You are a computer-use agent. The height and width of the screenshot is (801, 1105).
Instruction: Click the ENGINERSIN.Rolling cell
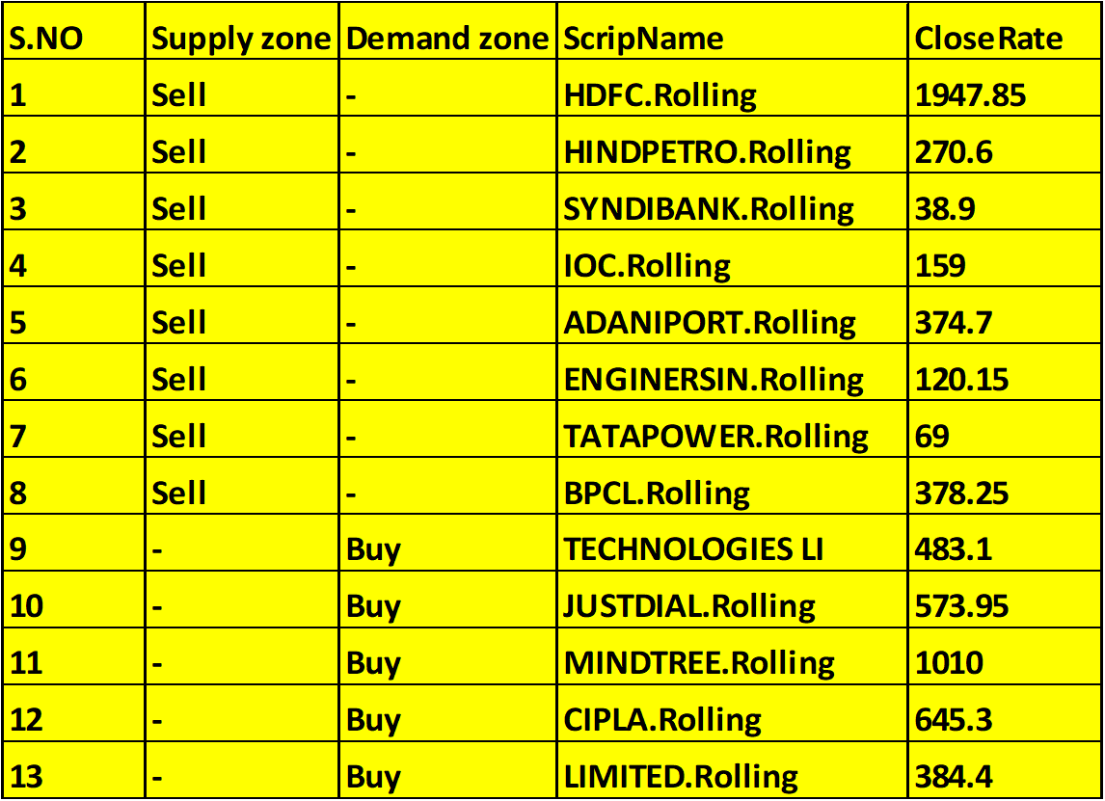714,380
